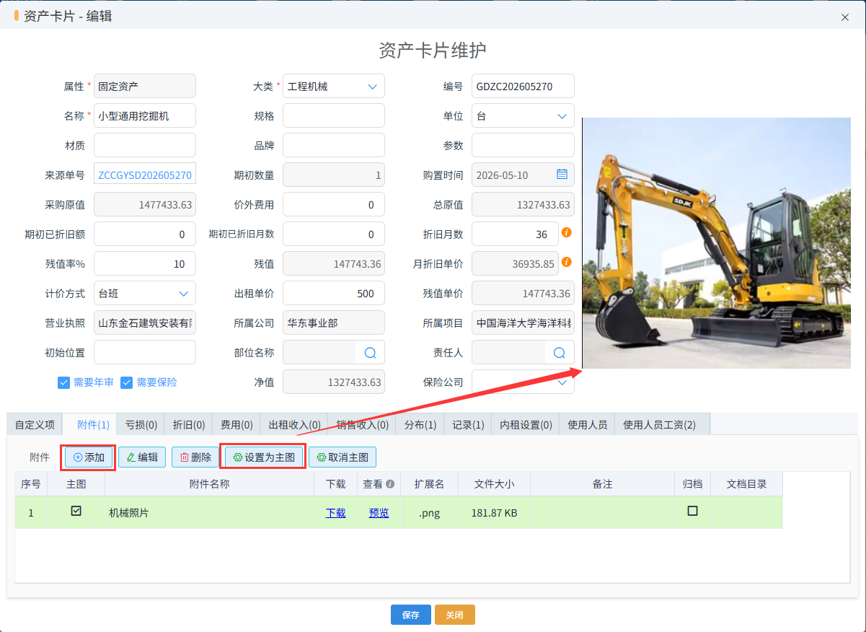Image resolution: width=866 pixels, height=632 pixels.
Task: Click the 营业执照 field 山东金石建筑安装
Action: [x=145, y=322]
